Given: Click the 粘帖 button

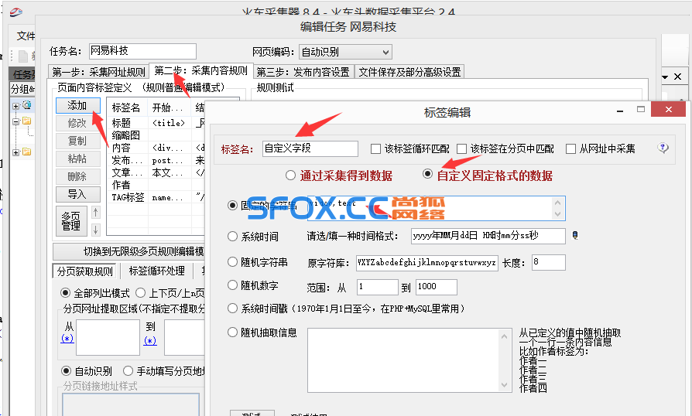Looking at the screenshot, I should pos(77,159).
